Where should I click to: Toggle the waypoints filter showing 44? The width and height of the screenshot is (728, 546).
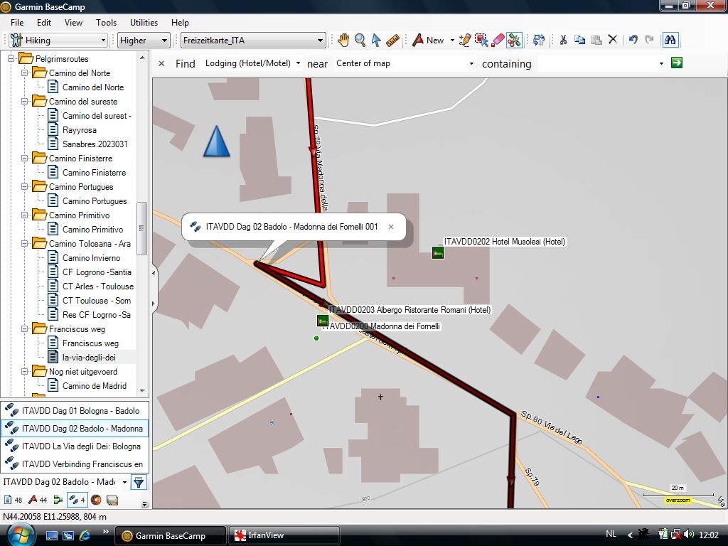tap(38, 500)
